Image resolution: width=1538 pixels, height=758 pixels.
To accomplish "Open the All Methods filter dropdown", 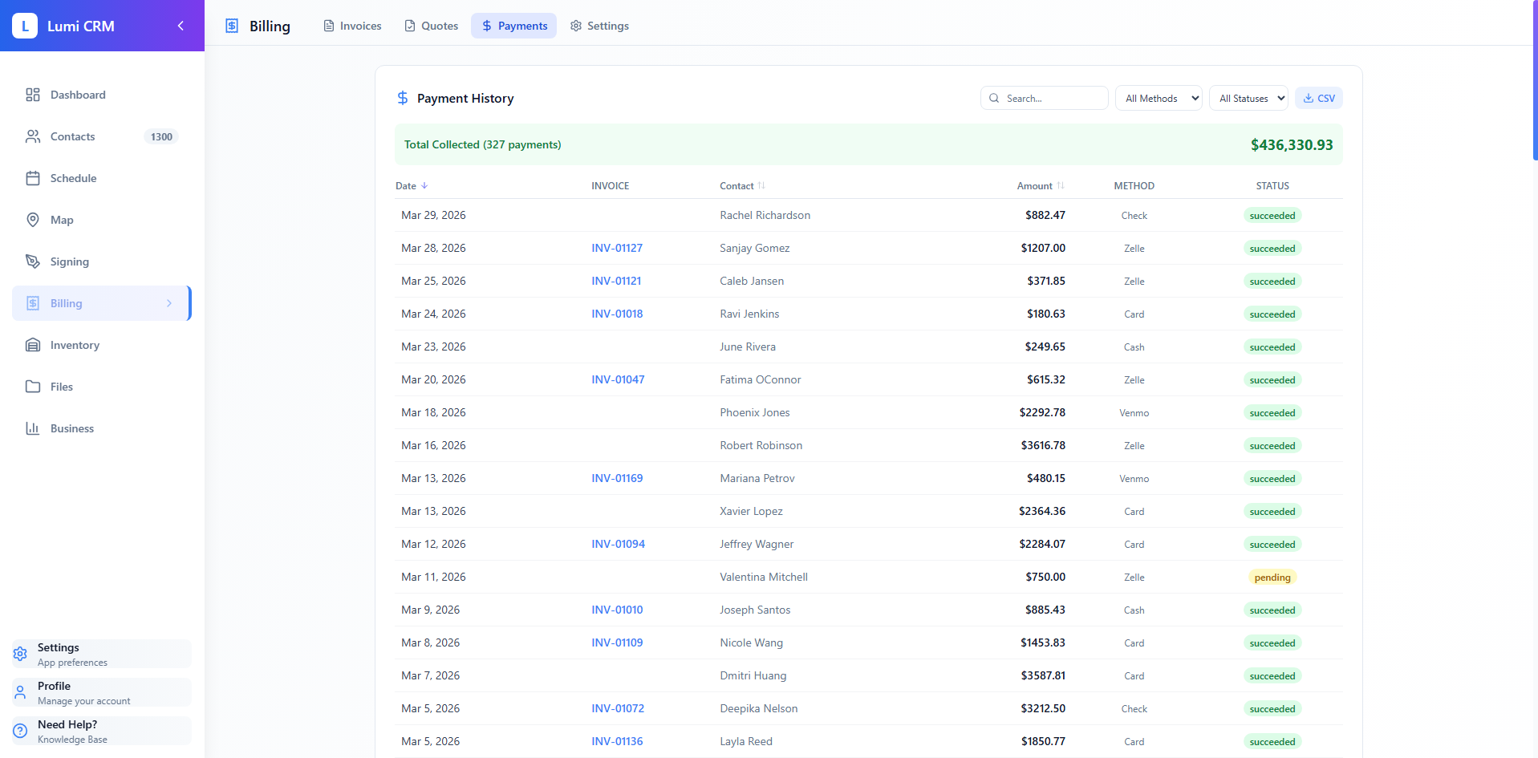I will pos(1158,97).
